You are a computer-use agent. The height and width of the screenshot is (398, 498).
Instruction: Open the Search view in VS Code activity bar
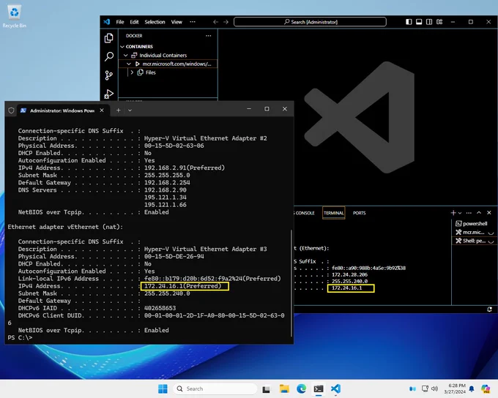point(108,56)
